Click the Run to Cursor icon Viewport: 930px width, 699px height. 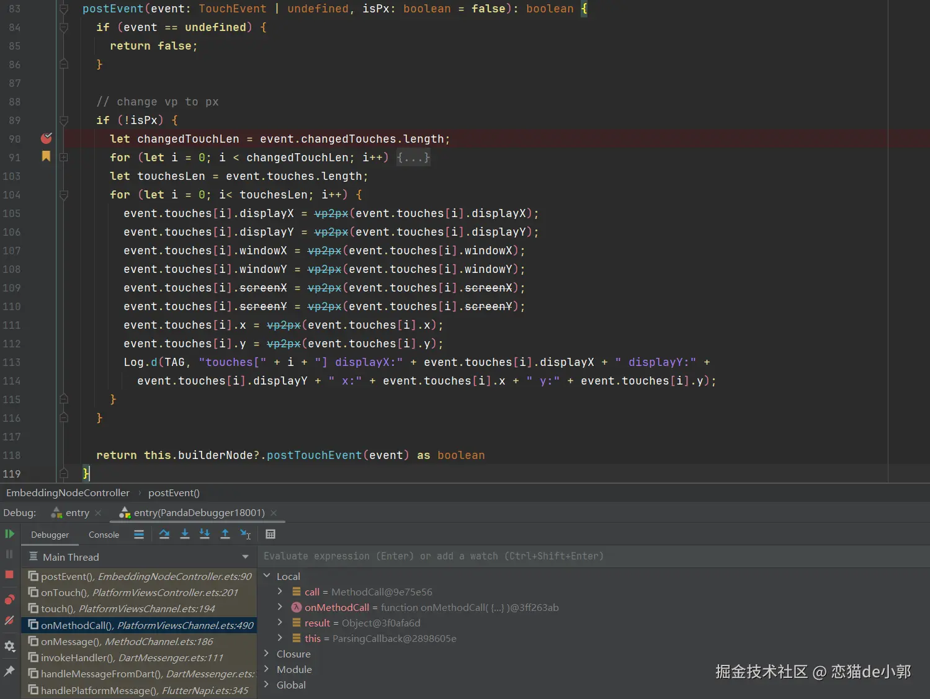246,534
